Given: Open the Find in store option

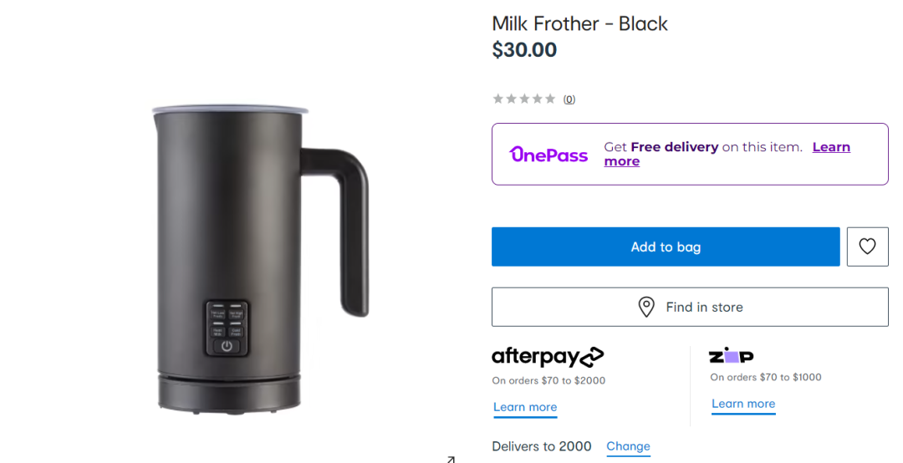Looking at the screenshot, I should click(x=690, y=307).
